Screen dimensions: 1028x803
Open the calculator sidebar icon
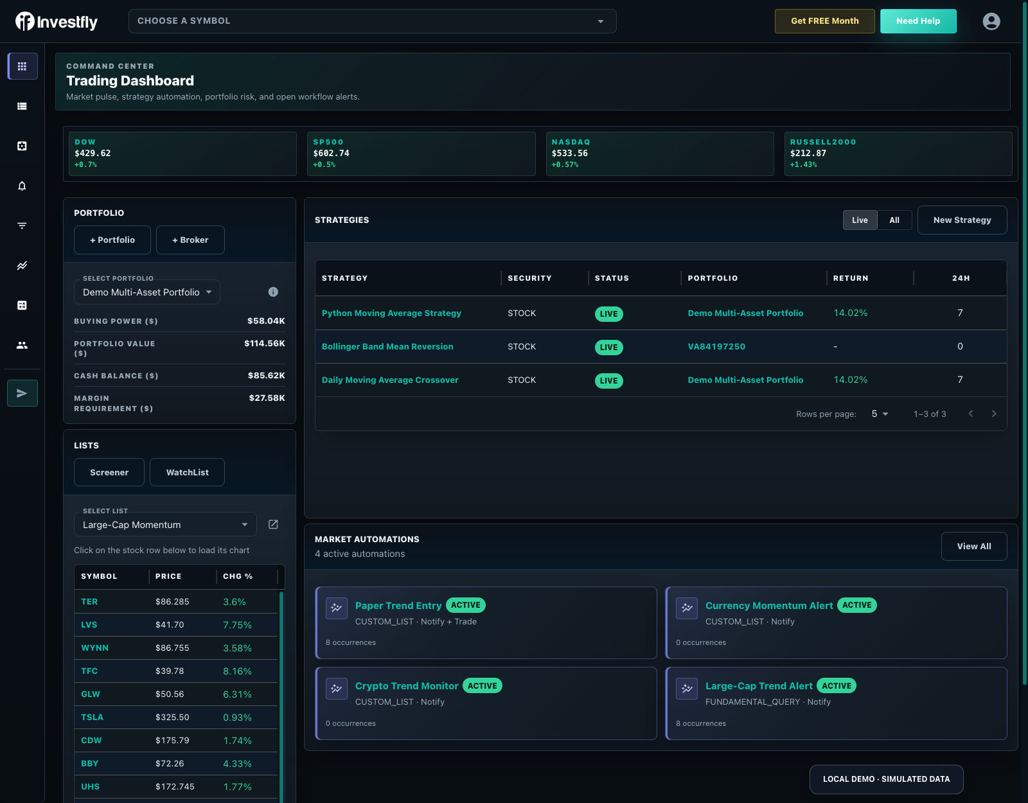[x=22, y=305]
